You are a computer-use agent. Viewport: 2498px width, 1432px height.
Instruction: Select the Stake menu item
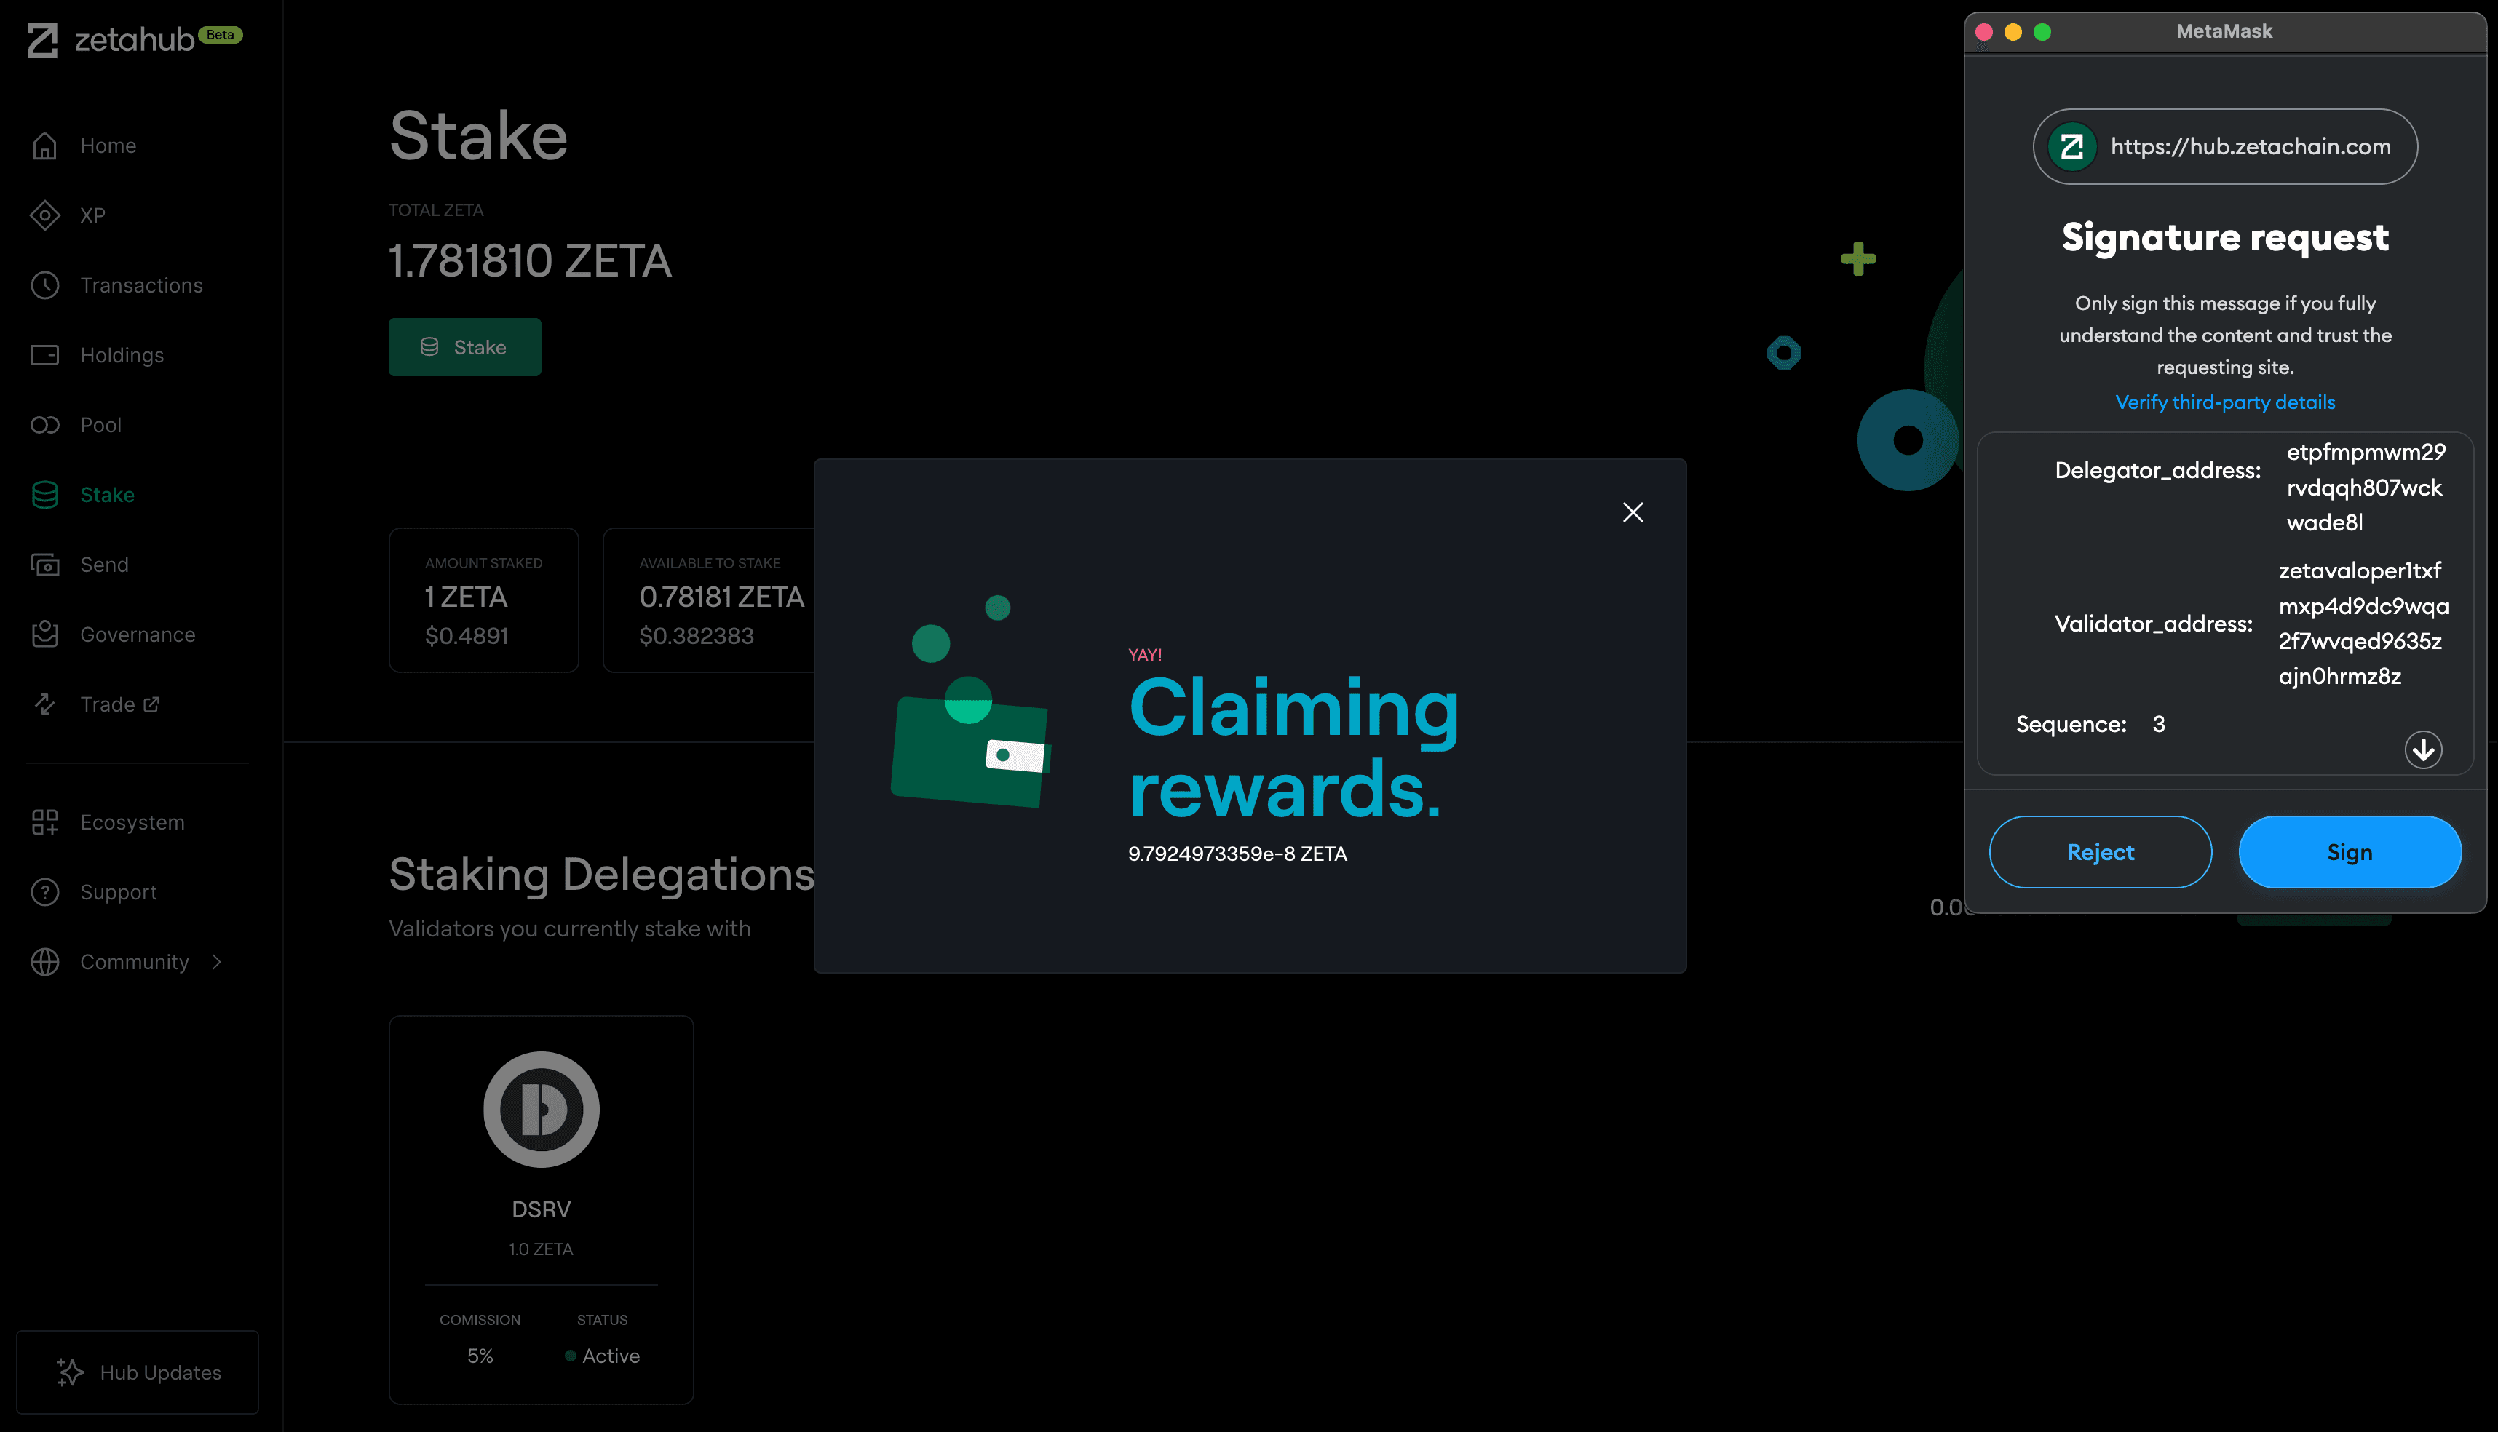[x=106, y=494]
